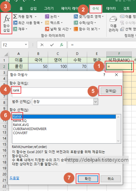
Task: Click the 함수 검색 input with rank
Action: [55, 92]
